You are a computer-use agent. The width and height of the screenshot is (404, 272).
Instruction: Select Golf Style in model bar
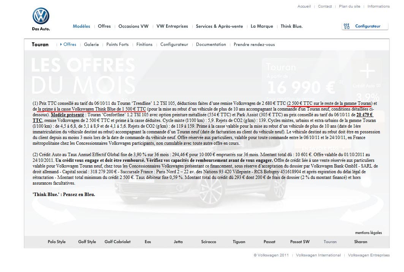pyautogui.click(x=87, y=242)
